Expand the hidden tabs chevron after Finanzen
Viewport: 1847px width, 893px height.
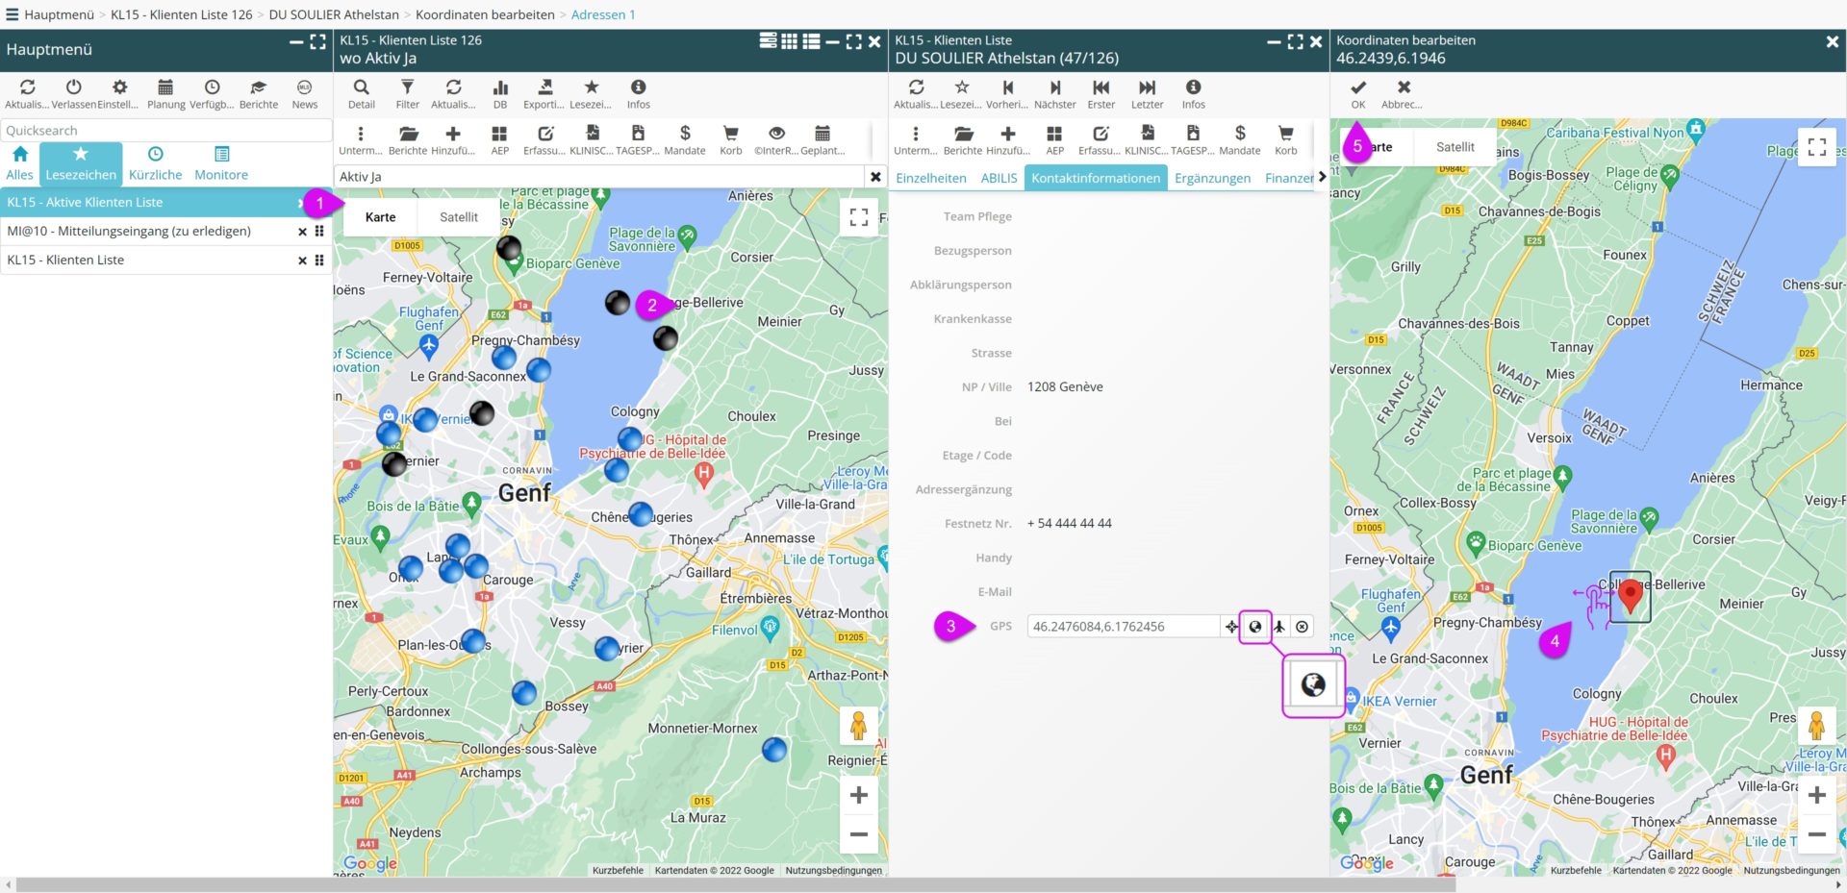pyautogui.click(x=1322, y=177)
